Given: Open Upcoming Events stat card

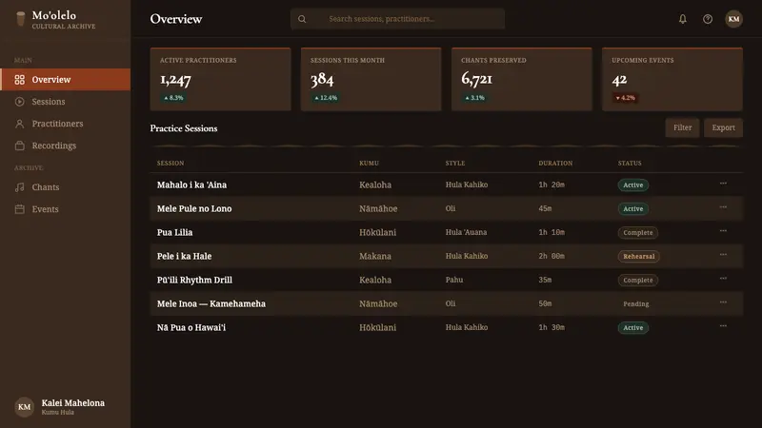Looking at the screenshot, I should [672, 79].
